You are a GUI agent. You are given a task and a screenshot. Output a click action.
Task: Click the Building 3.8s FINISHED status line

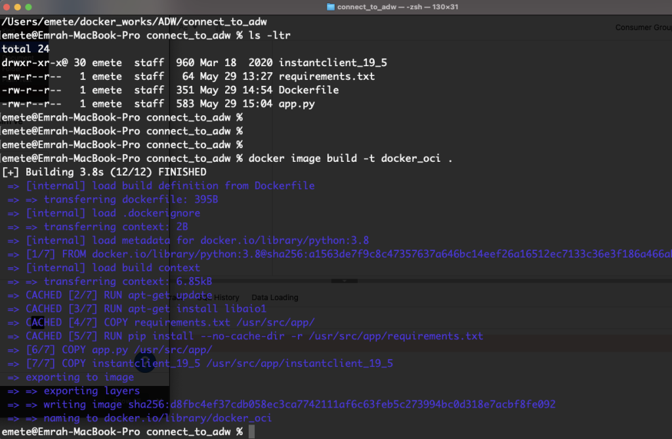(x=105, y=172)
